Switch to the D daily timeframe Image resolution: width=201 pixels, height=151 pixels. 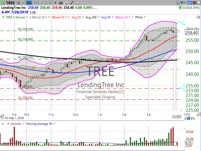click(46, 3)
